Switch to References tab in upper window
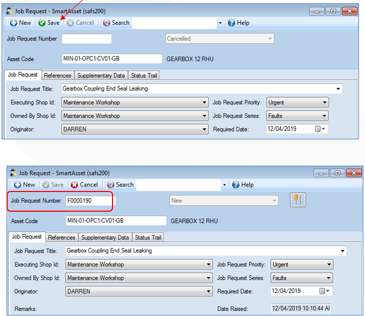This screenshot has width=365, height=316. (x=58, y=75)
